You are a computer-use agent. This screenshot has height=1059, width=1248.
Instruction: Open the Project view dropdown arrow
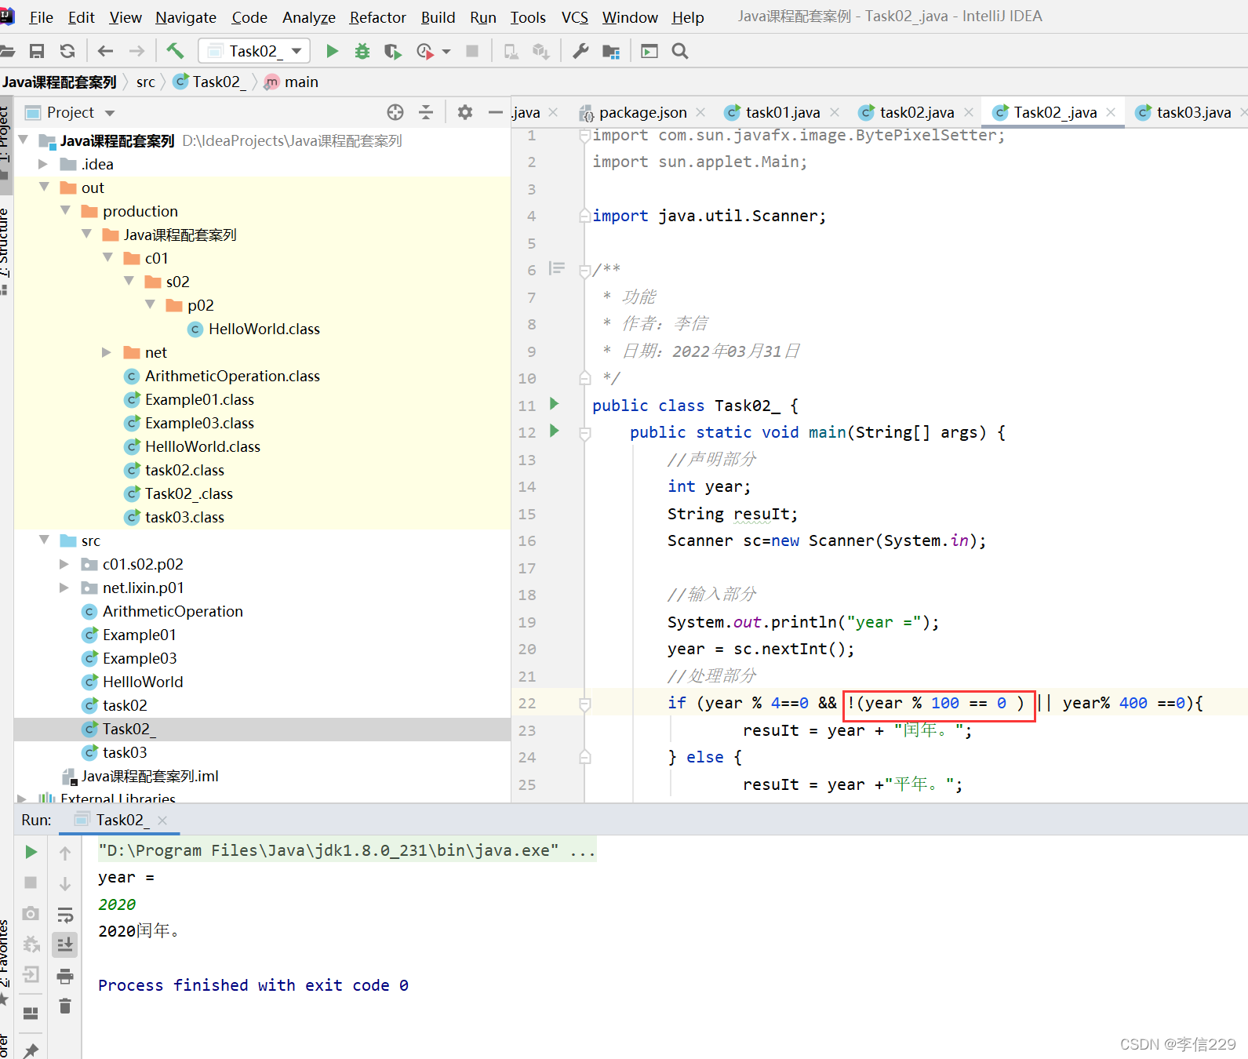click(110, 113)
